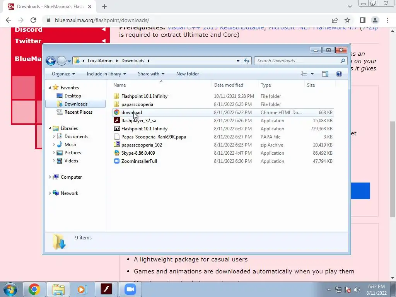The image size is (396, 297).
Task: Sort by the Type column header
Action: click(266, 85)
